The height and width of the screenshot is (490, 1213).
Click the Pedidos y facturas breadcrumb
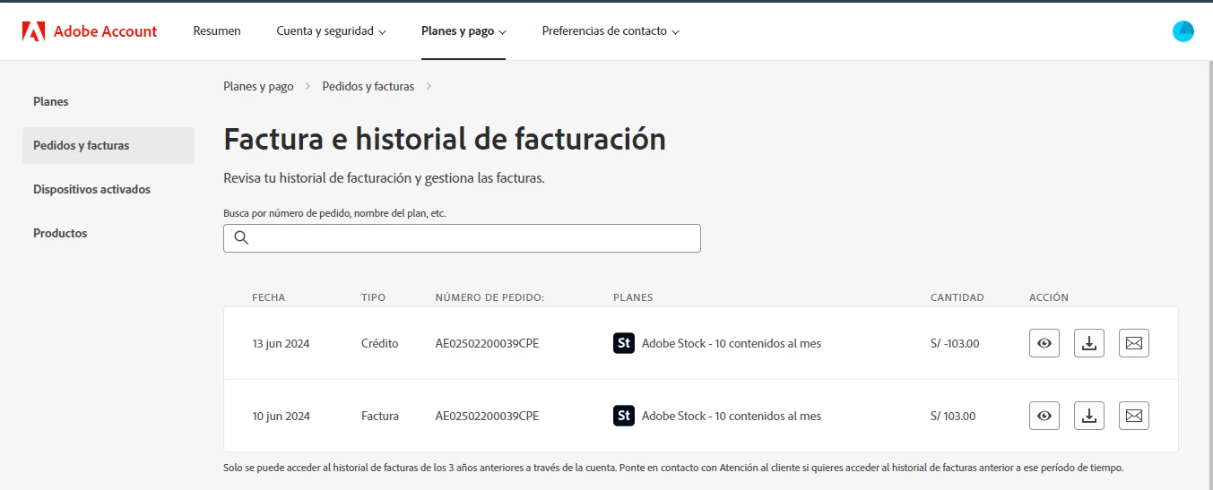point(368,86)
